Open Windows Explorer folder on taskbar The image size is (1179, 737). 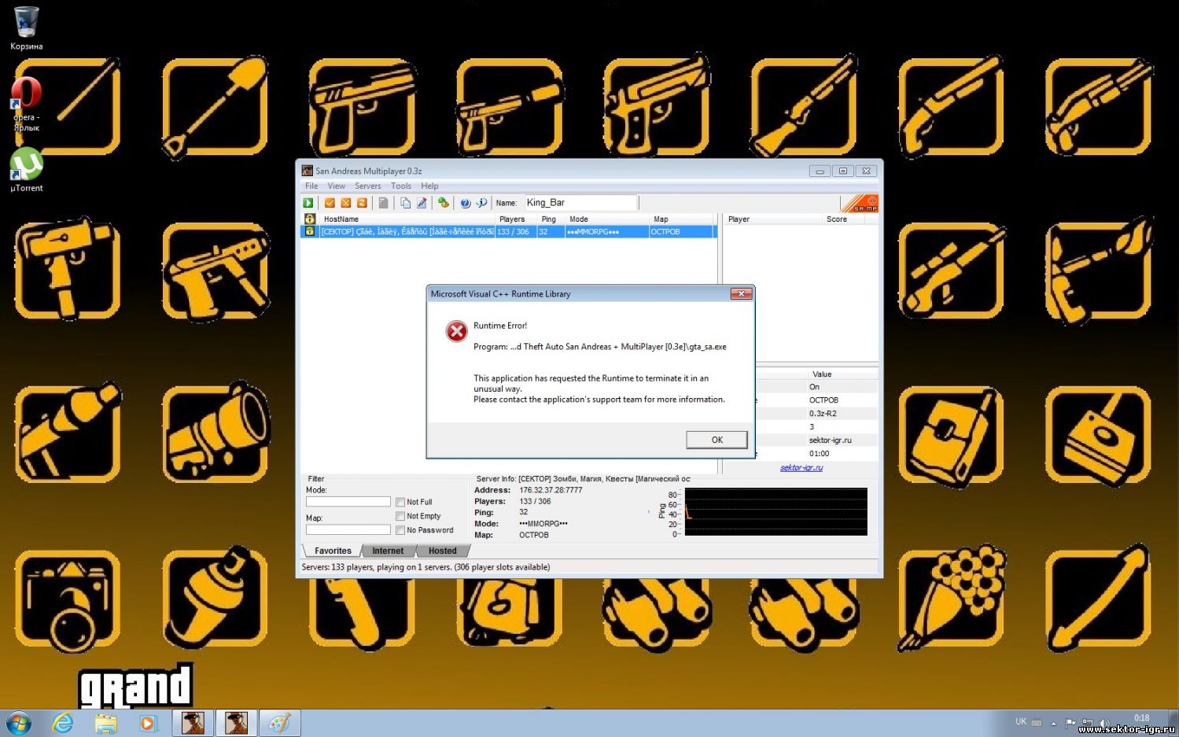[x=105, y=723]
